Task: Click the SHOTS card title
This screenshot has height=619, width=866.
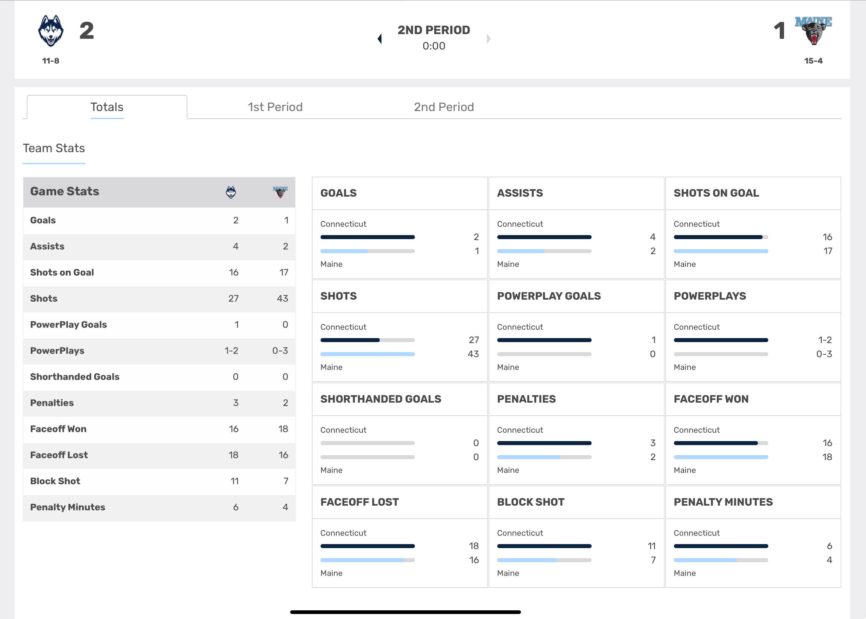Action: point(338,296)
